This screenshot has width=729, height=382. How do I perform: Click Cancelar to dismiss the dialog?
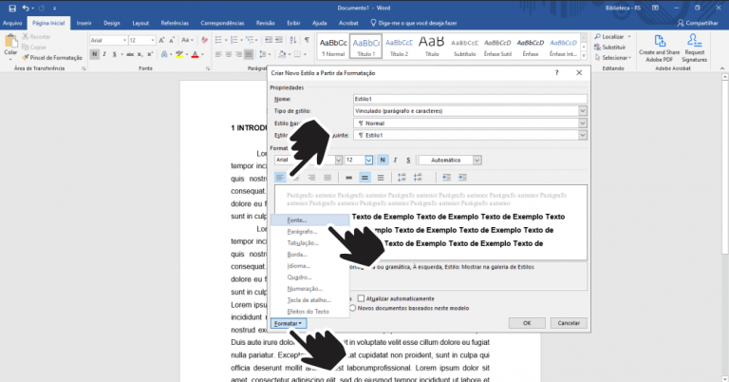[567, 323]
